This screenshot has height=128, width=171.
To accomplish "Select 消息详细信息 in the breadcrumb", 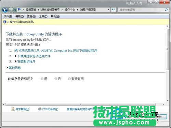I will tap(88, 10).
